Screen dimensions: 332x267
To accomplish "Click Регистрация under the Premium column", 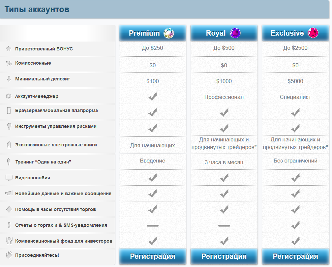I will (x=152, y=256).
